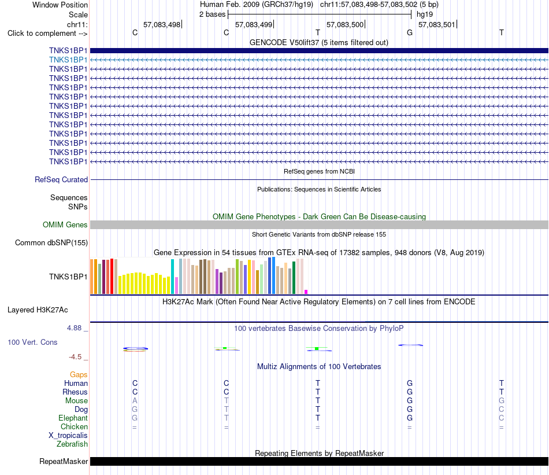This screenshot has width=549, height=475.
Task: Click the 'Dog' alignment row label
Action: pyautogui.click(x=81, y=410)
